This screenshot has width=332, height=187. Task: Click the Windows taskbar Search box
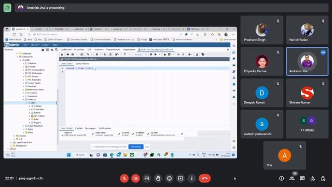(x=80, y=155)
